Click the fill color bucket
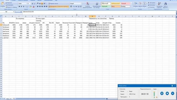Viewport: 177px width, 100px height. click(30, 7)
